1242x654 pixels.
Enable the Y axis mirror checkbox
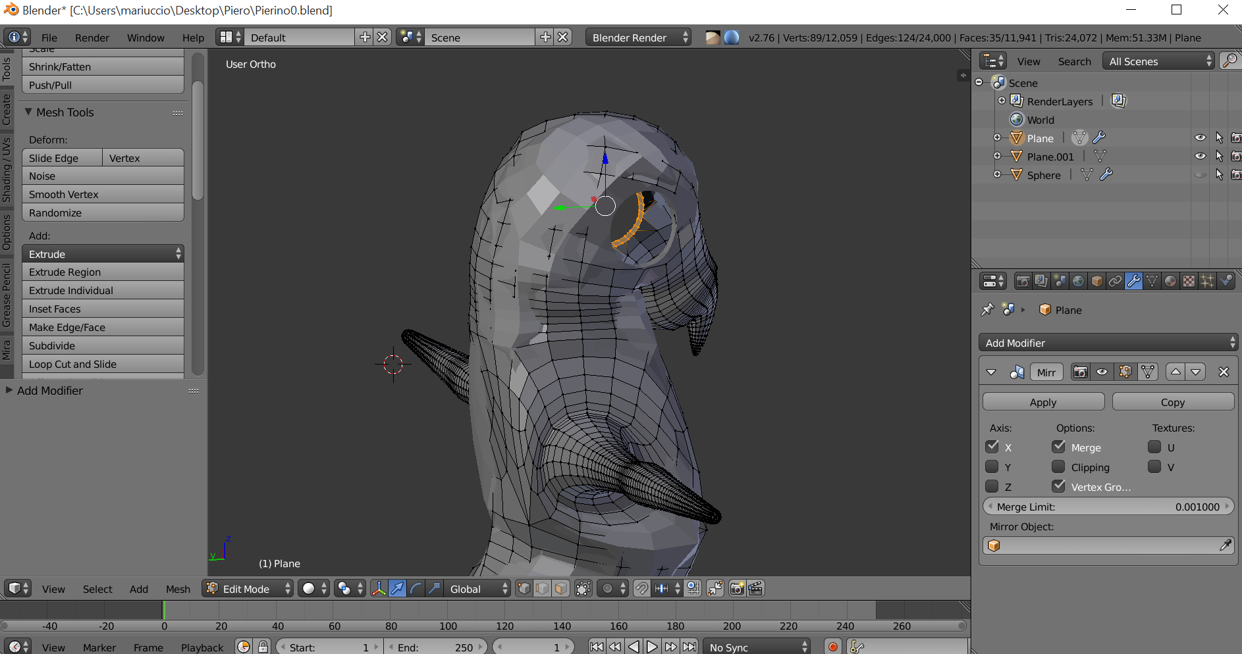(x=992, y=466)
